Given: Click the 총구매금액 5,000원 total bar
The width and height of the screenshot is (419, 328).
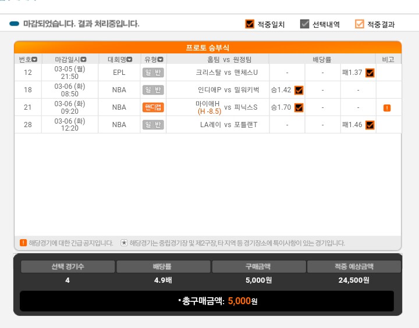Looking at the screenshot, I should tap(207, 301).
